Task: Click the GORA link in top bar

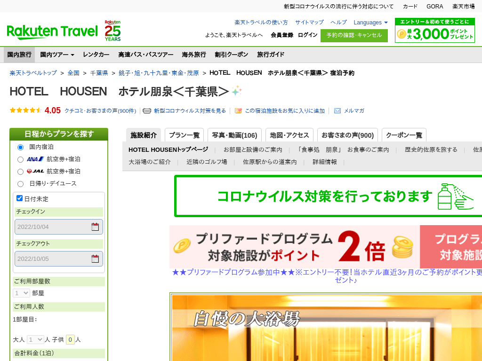Action: pos(434,7)
